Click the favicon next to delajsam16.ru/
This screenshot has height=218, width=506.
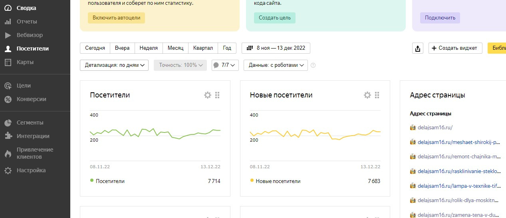[x=413, y=128]
